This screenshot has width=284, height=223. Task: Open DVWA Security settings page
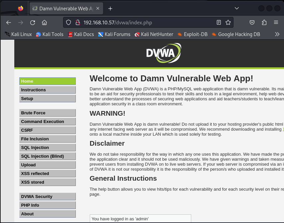click(48, 197)
